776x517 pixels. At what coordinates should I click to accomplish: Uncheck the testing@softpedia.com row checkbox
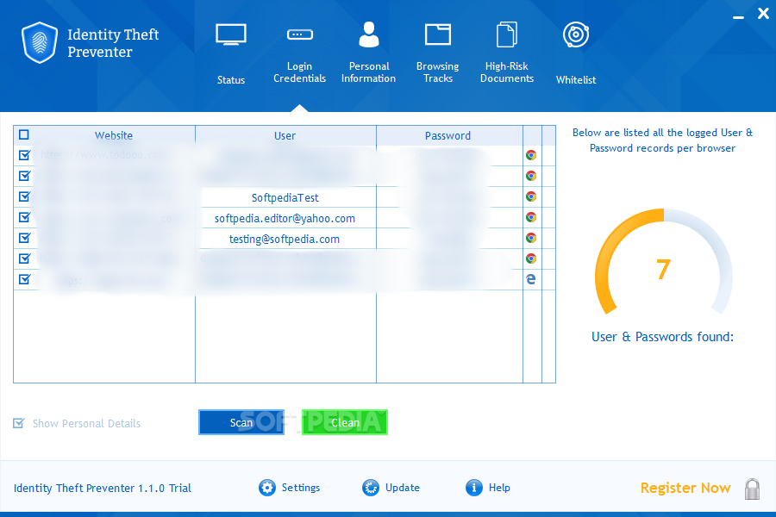pos(24,239)
